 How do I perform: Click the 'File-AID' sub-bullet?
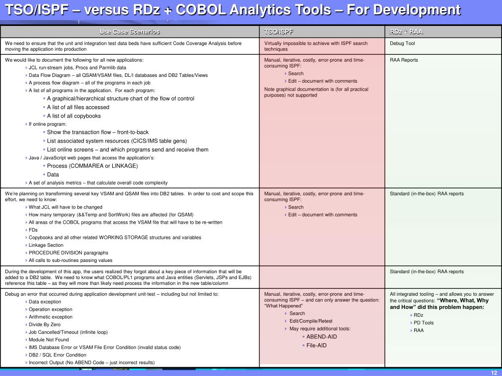tap(316, 345)
